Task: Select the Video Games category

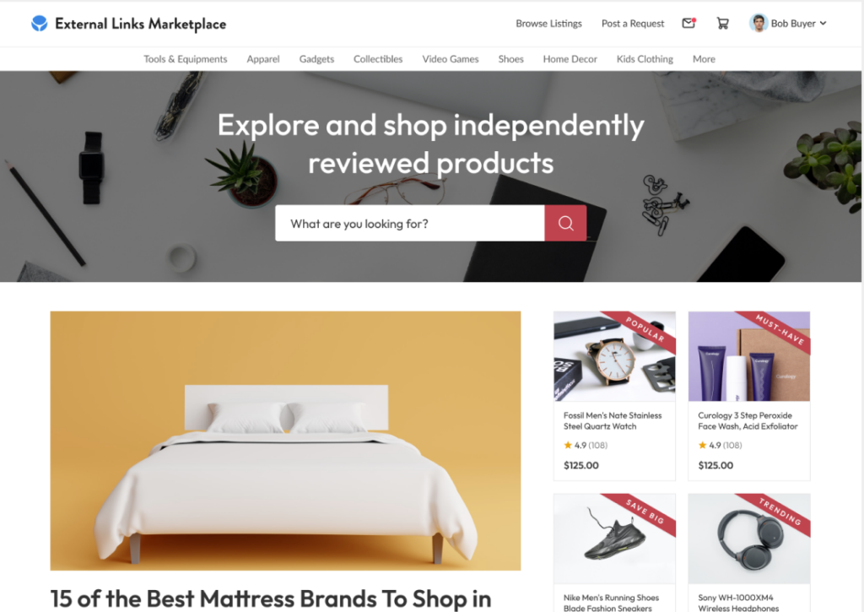Action: [x=451, y=59]
